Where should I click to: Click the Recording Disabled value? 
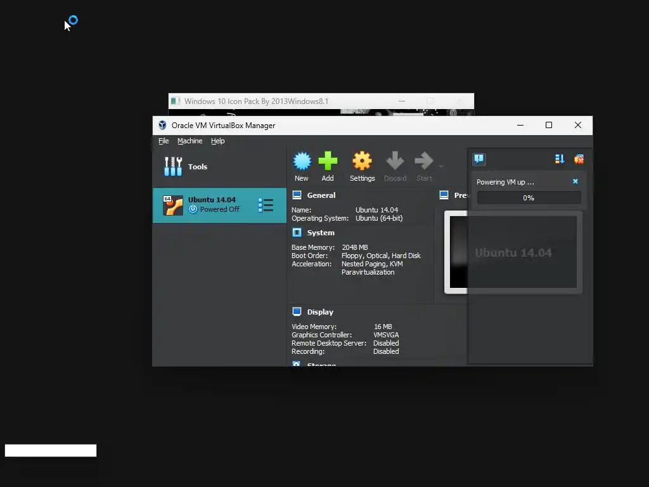tap(386, 351)
